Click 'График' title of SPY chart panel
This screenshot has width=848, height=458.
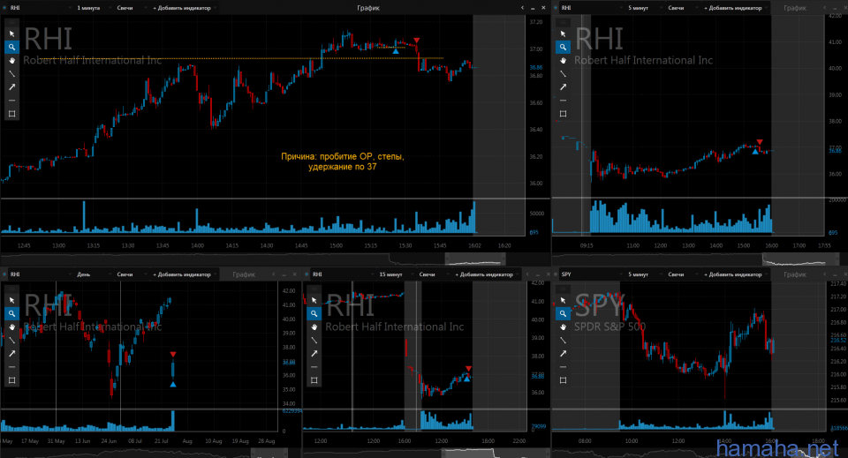tap(795, 274)
